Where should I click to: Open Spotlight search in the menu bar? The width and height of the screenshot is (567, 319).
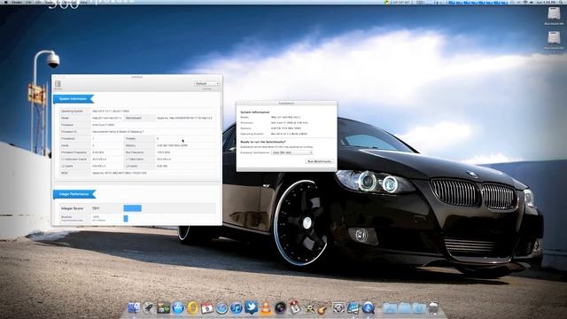pos(561,2)
